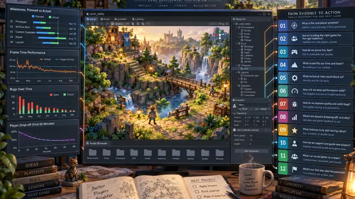Viewport: 355px width, 199px height.
Task: Click the Rotation Y field showing 180
Action: (257, 121)
